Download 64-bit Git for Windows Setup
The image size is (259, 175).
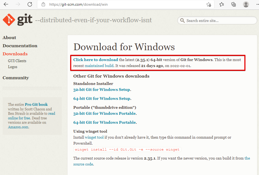point(102,98)
